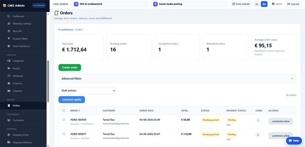
Task: Click common.view for order #ORD-000017
Action: [280, 135]
